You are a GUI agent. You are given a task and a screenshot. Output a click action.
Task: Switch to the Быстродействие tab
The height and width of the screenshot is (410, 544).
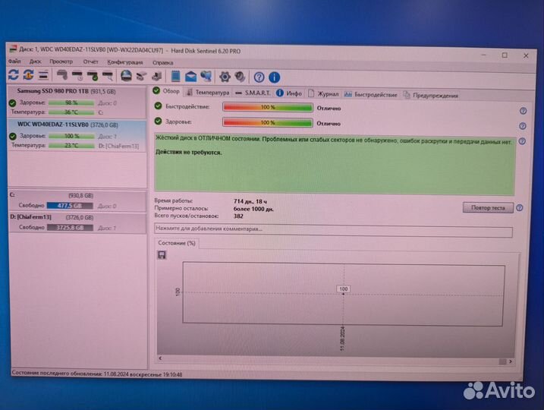pyautogui.click(x=370, y=94)
